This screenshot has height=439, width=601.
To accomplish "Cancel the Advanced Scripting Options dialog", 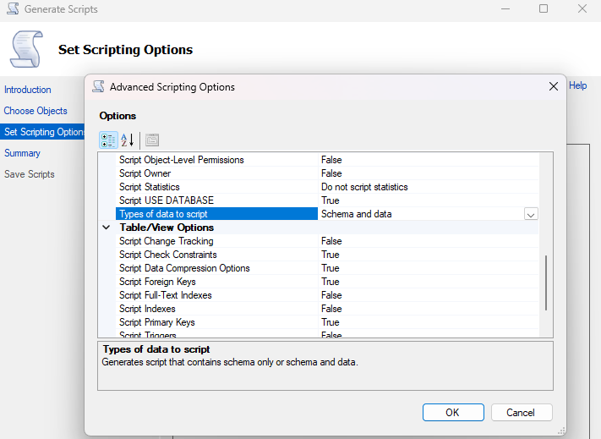I will (522, 413).
